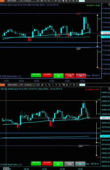Screen dimensions: 110x170
Task: Click the 26737,80 cyan price marker
Action: [106, 136]
